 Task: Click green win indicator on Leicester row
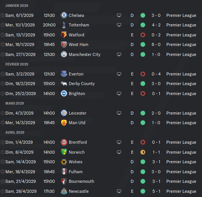143,113
